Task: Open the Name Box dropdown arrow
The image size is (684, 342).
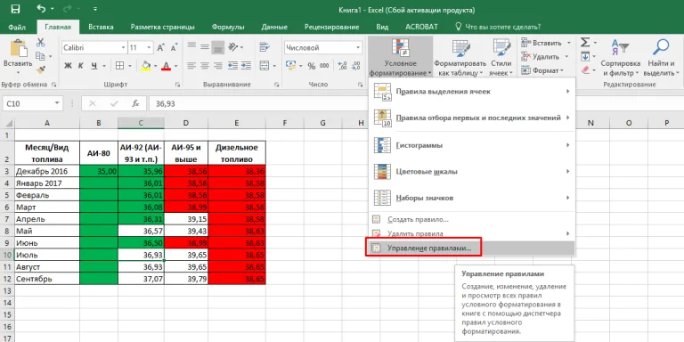Action: tap(57, 104)
